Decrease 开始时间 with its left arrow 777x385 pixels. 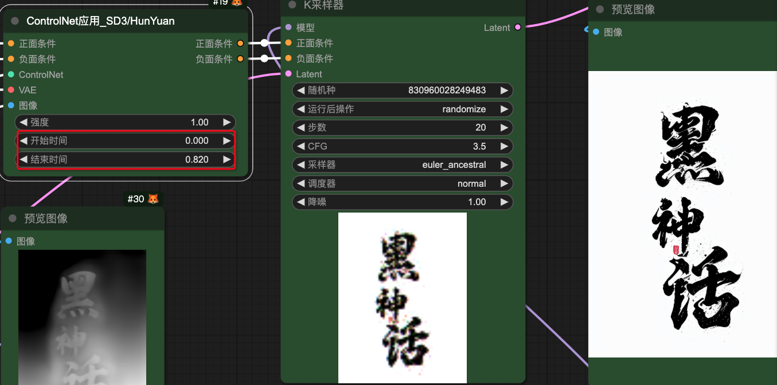24,140
